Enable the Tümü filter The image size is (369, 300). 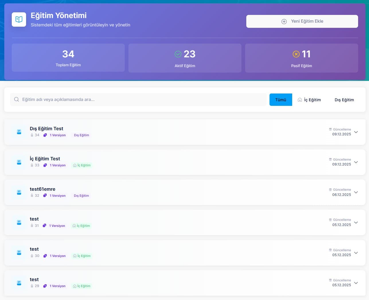[x=281, y=100]
